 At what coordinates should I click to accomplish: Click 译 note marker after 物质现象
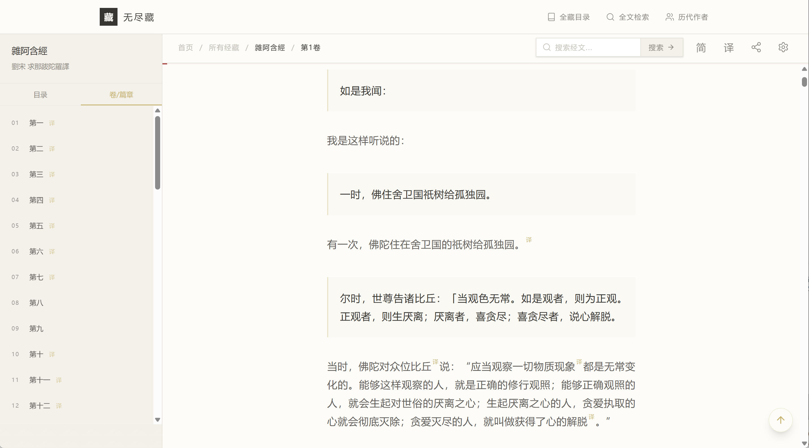point(579,362)
